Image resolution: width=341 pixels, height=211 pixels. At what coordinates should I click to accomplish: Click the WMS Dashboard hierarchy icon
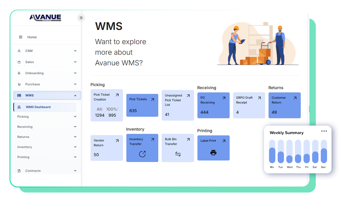coord(19,107)
